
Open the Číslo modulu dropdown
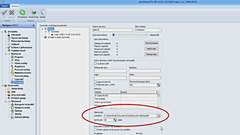pyautogui.click(x=160, y=30)
